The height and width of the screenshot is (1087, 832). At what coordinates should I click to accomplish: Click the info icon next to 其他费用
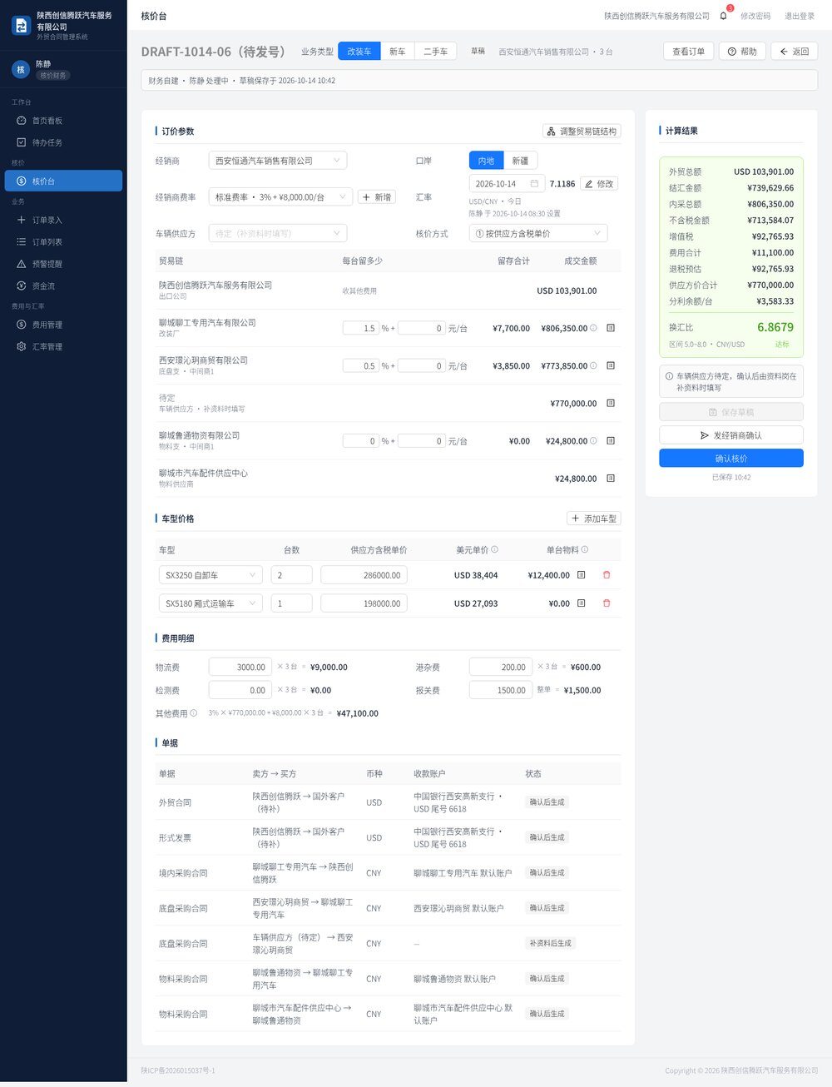194,712
